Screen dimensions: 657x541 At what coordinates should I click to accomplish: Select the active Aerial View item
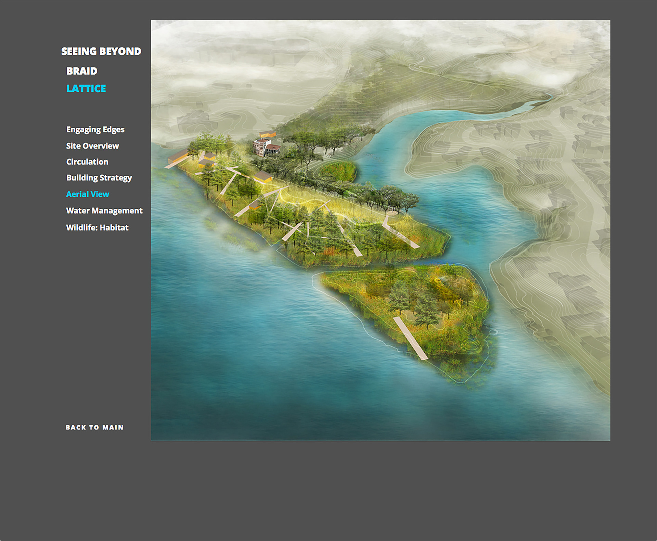[x=88, y=194]
